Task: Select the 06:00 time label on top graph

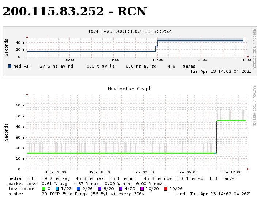Action: (70, 60)
